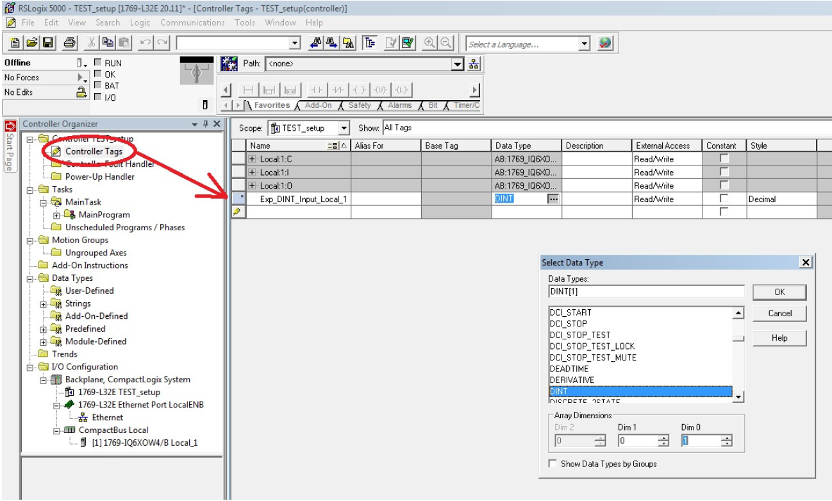Expand the MainProgram tree node
The width and height of the screenshot is (832, 501).
tap(57, 215)
